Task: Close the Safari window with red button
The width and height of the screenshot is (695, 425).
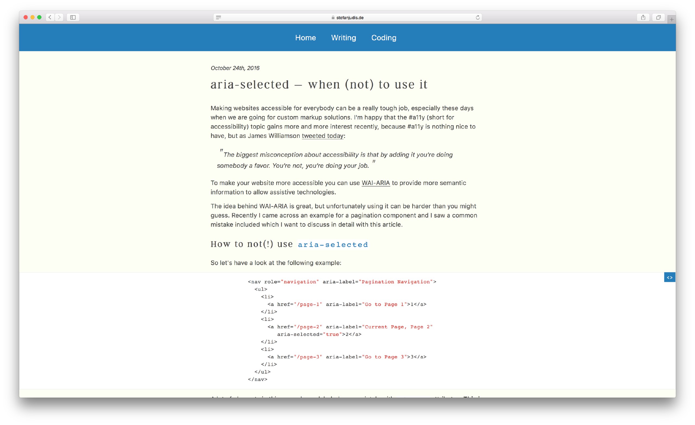Action: (x=26, y=17)
